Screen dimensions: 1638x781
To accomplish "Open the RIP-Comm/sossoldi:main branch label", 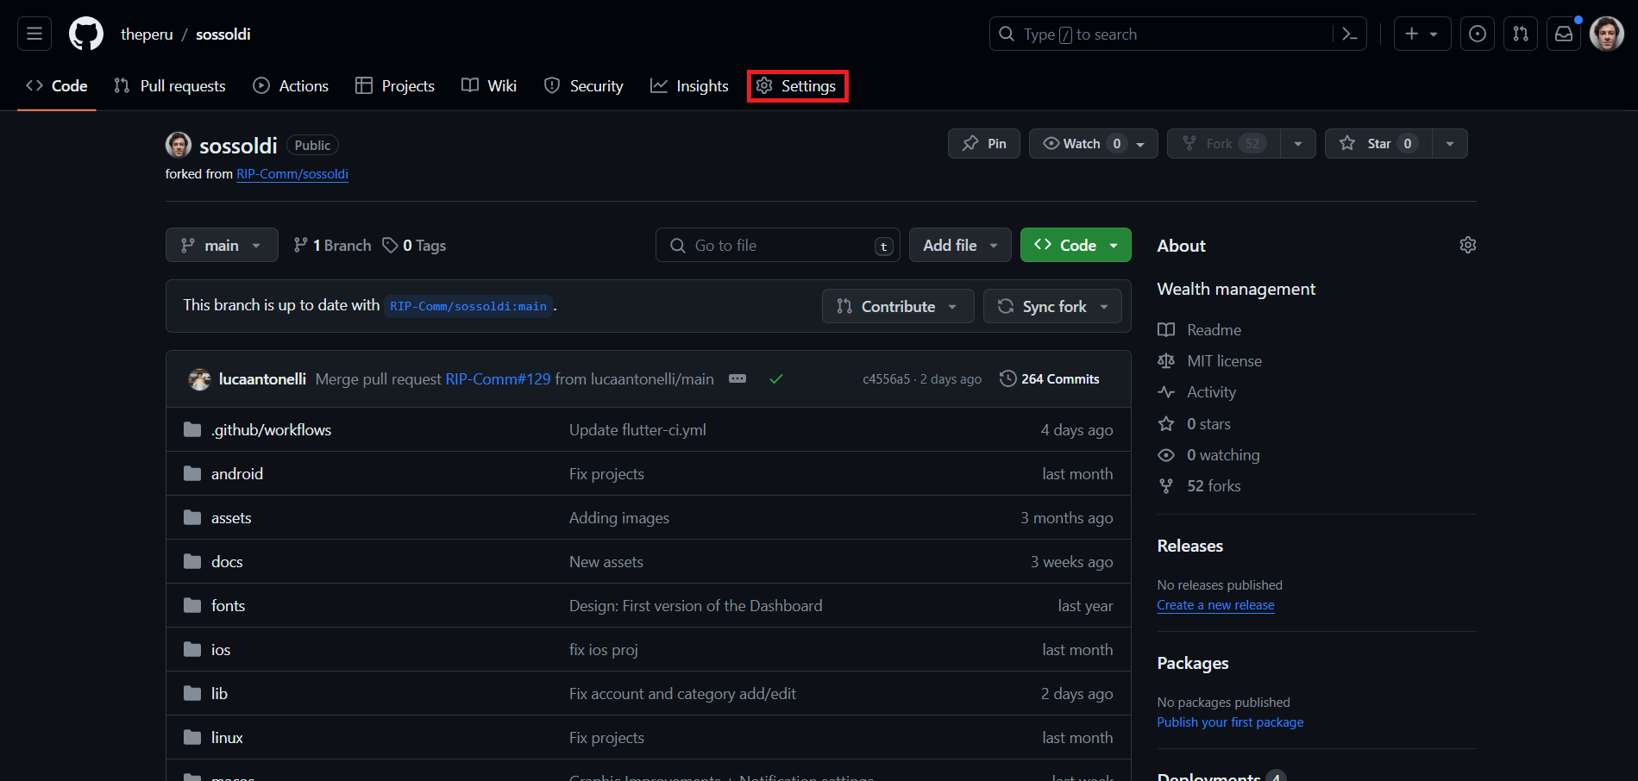I will 468,306.
